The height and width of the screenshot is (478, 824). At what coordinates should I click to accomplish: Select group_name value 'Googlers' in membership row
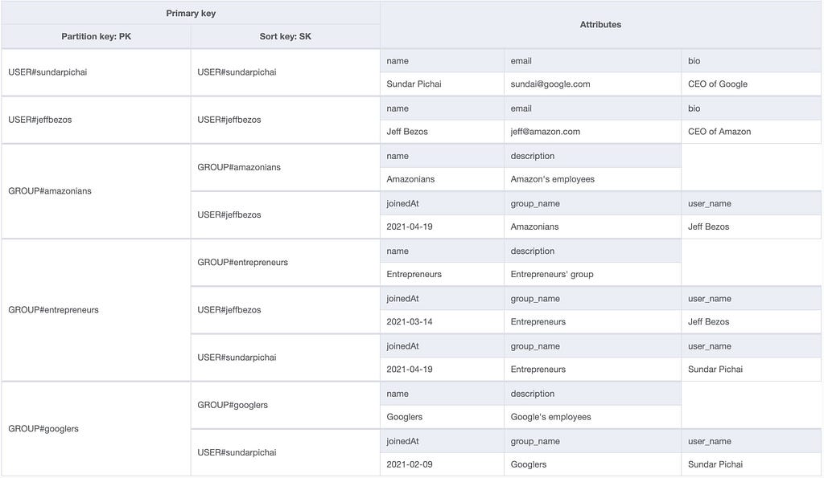(593, 464)
